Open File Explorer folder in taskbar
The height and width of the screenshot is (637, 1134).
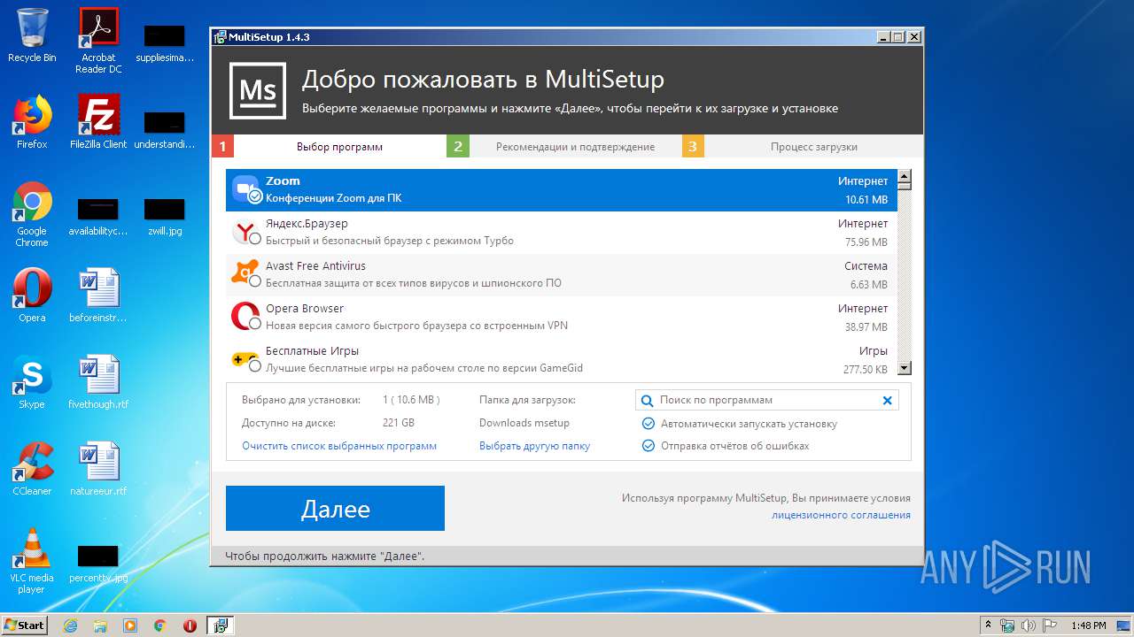(x=100, y=625)
